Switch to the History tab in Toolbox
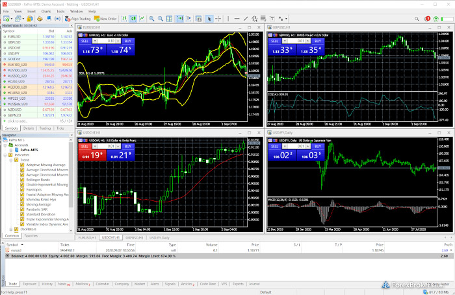The height and width of the screenshot is (295, 455). tap(47, 284)
